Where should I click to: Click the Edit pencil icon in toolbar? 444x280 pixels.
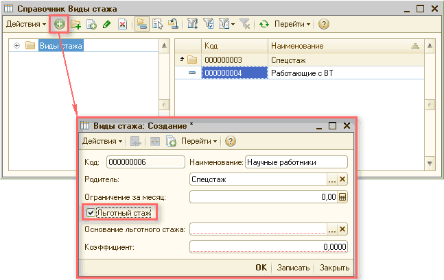pos(106,24)
